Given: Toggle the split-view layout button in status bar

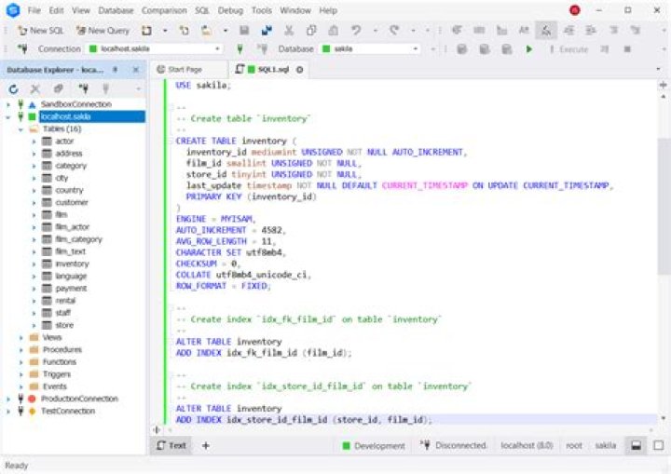Looking at the screenshot, I should pos(635,446).
